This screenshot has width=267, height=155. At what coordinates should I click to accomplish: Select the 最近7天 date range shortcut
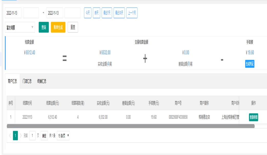[107, 13]
